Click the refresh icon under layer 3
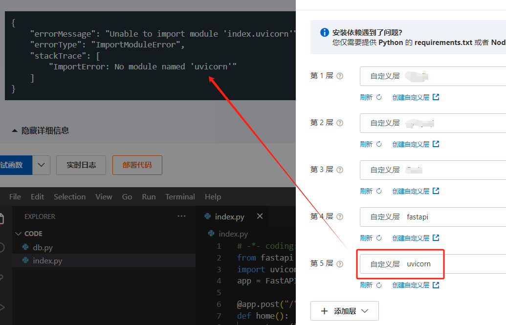The width and height of the screenshot is (506, 325). coord(379,191)
